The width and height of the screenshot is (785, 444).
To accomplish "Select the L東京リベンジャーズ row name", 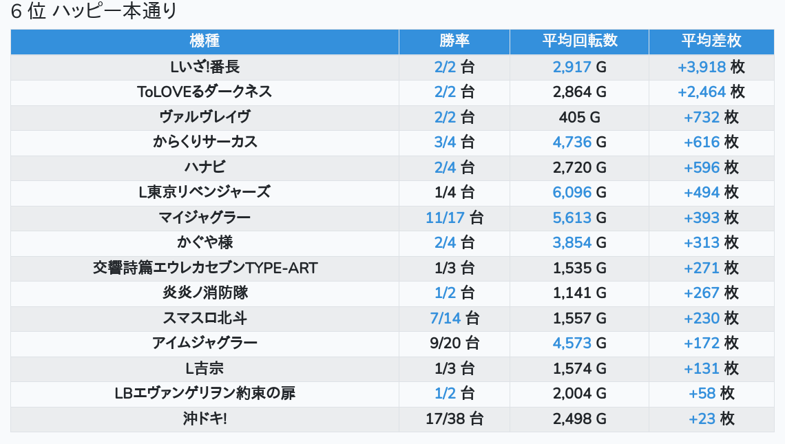I will point(205,193).
